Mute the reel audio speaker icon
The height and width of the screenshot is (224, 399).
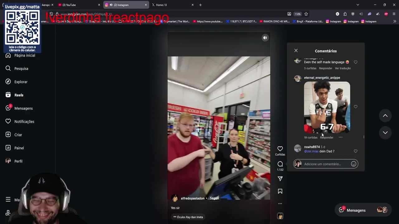point(265,38)
